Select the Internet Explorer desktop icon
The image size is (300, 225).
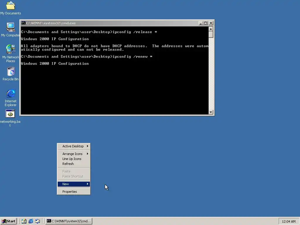(11, 98)
